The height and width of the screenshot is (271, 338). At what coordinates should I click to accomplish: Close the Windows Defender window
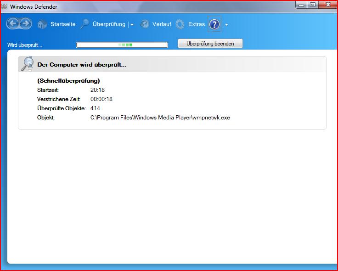(x=328, y=5)
